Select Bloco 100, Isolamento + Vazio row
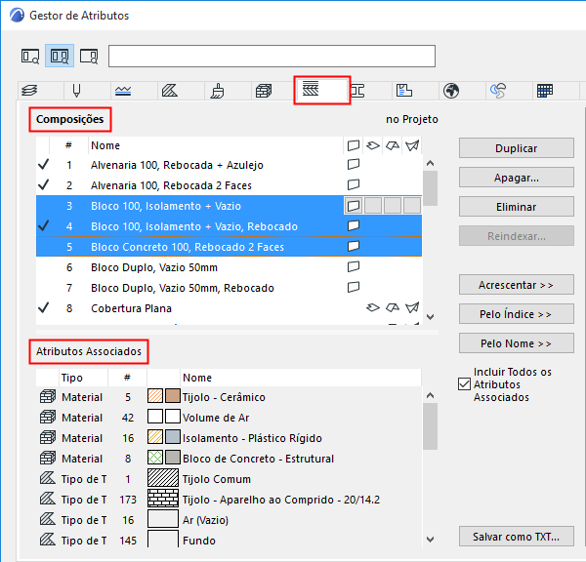This screenshot has width=586, height=562. (x=229, y=206)
